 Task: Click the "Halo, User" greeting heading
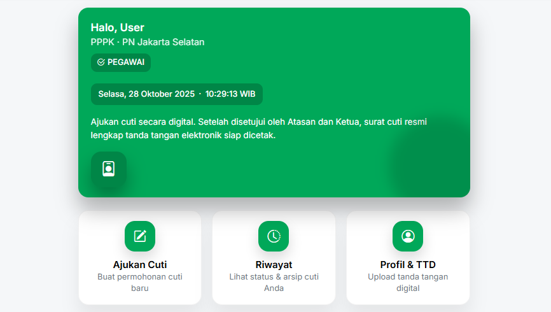[x=118, y=27]
